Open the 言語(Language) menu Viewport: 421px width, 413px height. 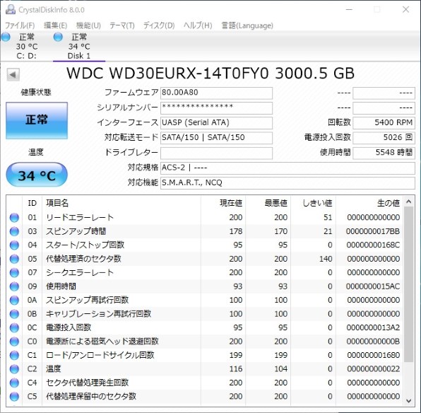click(x=247, y=25)
